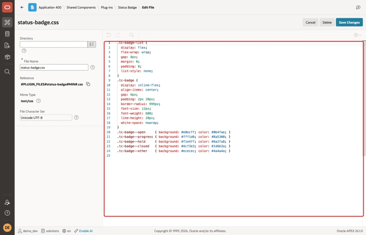Click Save Changes button
This screenshot has height=235, width=366.
349,22
